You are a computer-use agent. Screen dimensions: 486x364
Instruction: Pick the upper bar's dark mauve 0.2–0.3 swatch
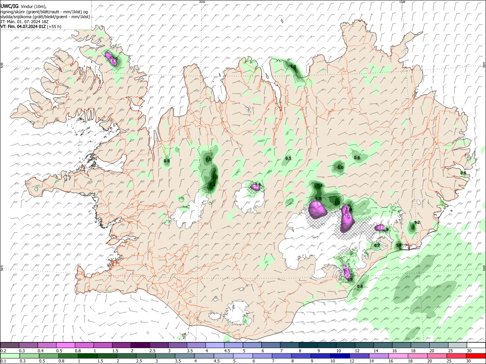pyautogui.click(x=9, y=345)
